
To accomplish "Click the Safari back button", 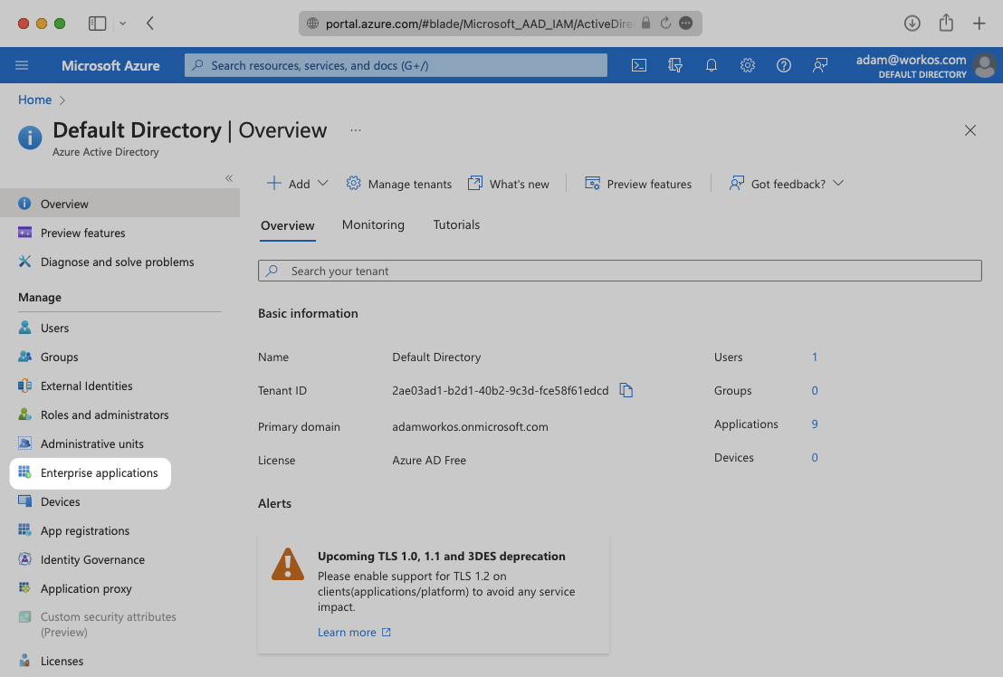I will 150,24.
